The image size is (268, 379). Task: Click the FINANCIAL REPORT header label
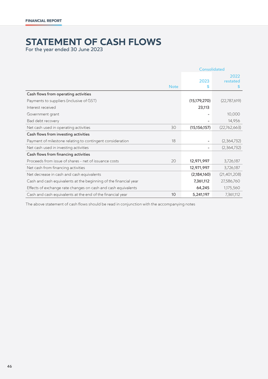pos(44,21)
